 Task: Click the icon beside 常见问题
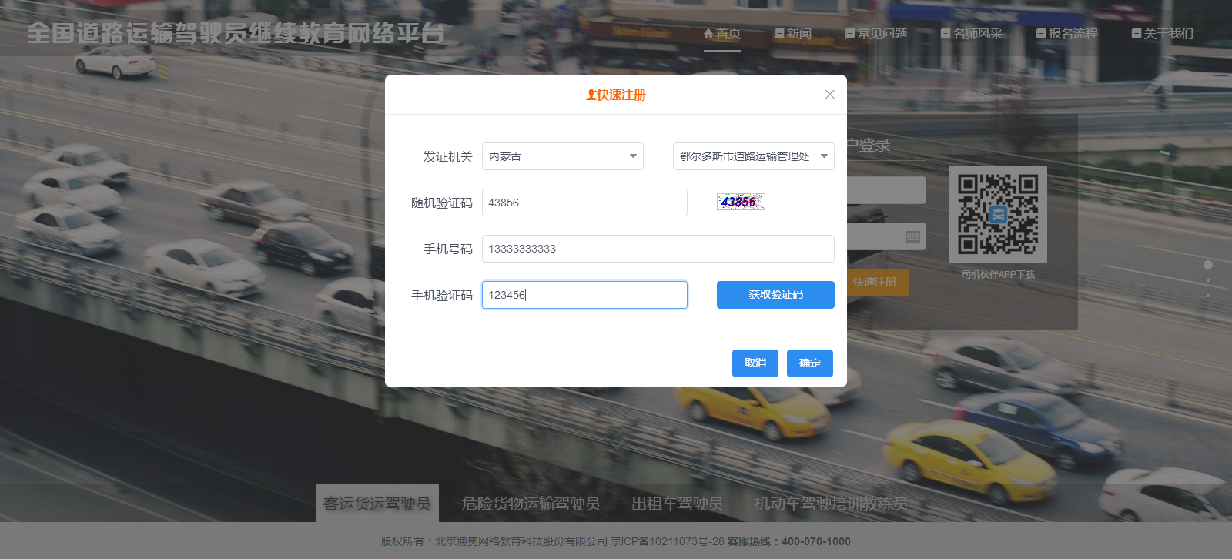(x=850, y=33)
